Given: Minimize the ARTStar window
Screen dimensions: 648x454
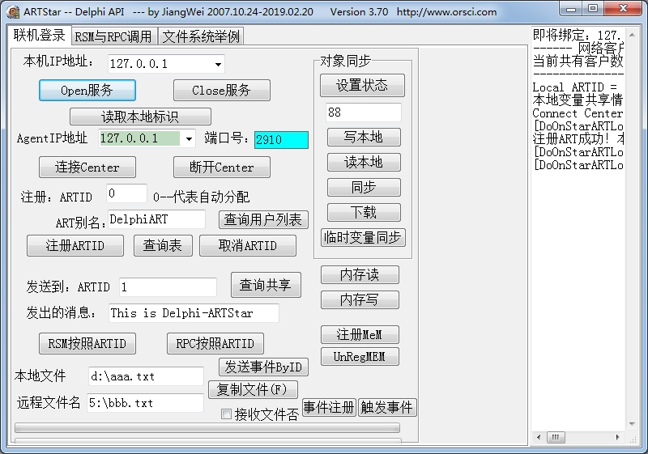Looking at the screenshot, I should click(571, 8).
